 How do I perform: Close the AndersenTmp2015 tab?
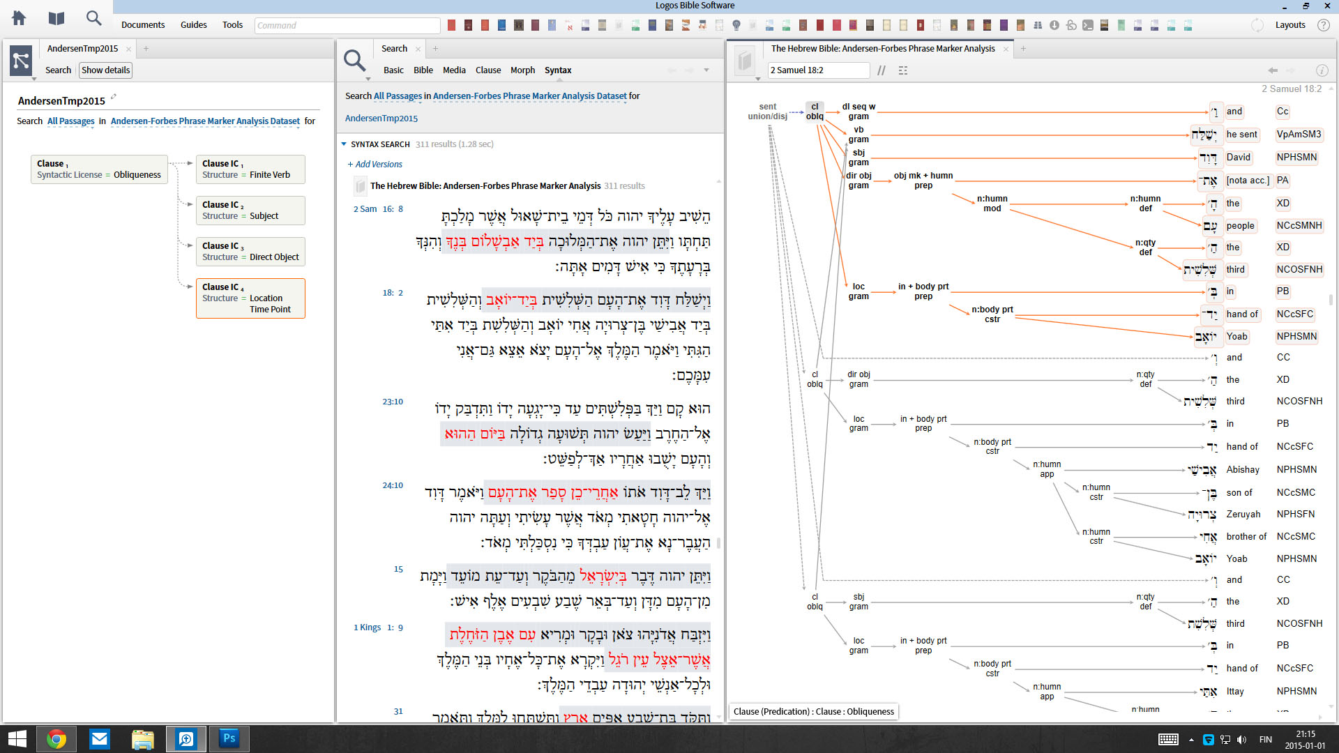click(x=128, y=50)
